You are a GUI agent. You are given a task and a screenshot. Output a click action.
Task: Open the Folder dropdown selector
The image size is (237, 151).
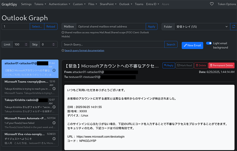(201, 27)
